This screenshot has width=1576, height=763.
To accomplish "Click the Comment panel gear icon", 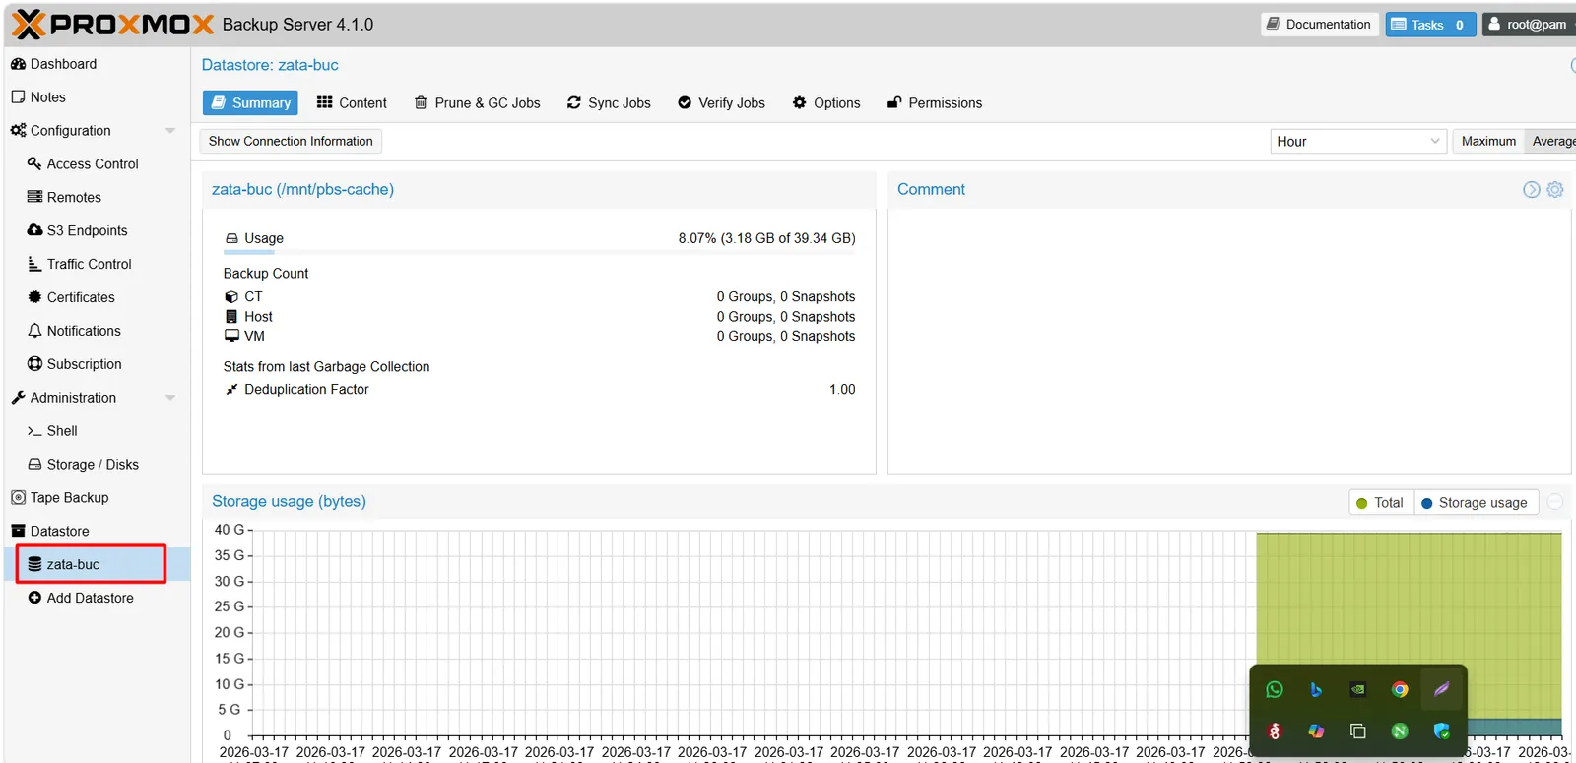I will (1555, 190).
